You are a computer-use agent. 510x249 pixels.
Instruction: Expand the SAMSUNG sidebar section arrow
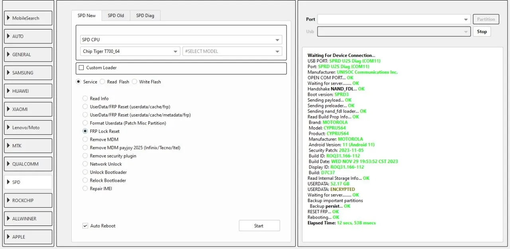(8, 73)
